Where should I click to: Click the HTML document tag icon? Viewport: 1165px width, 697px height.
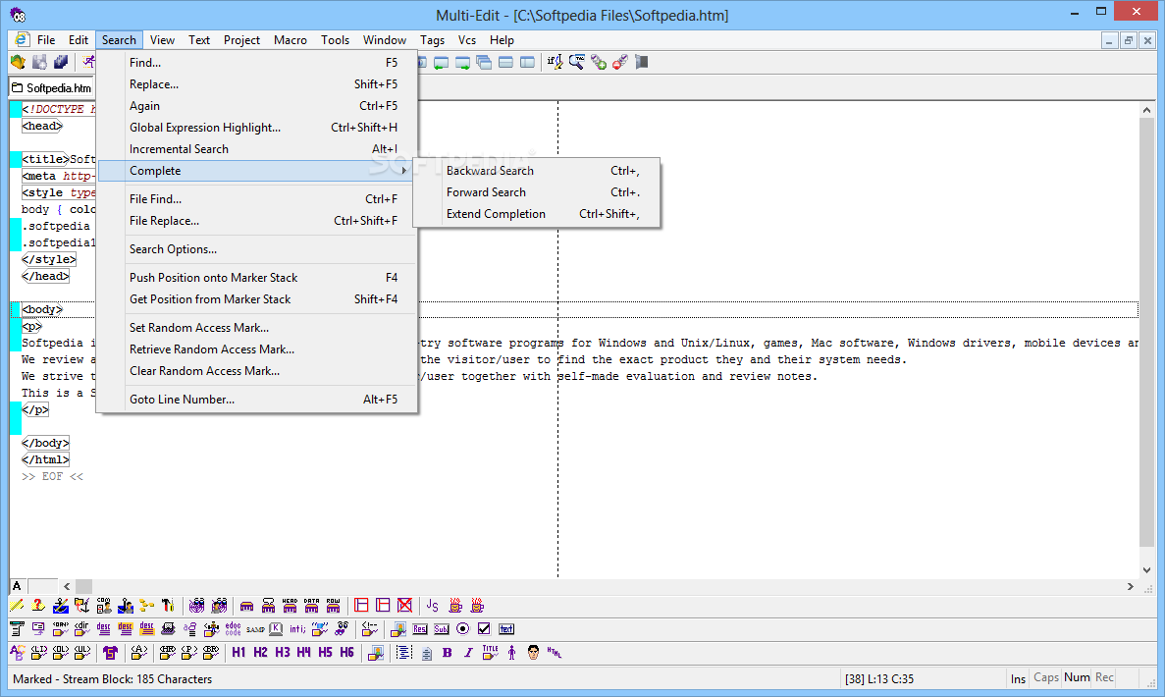pyautogui.click(x=555, y=652)
